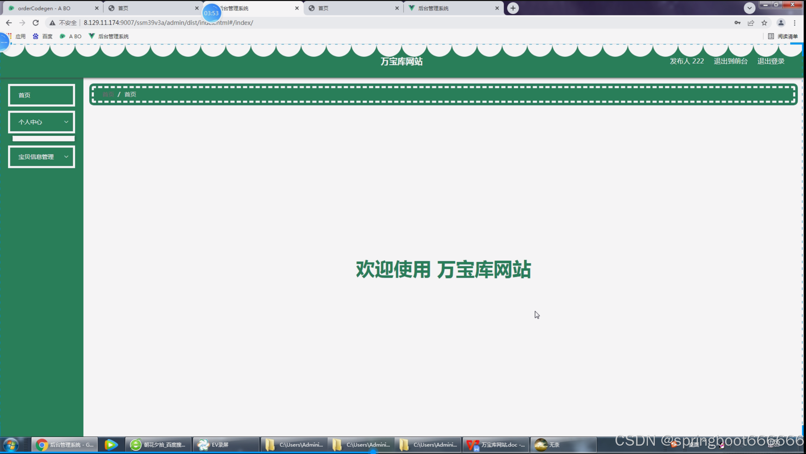
Task: Open the Chrome profile avatar icon
Action: [780, 23]
